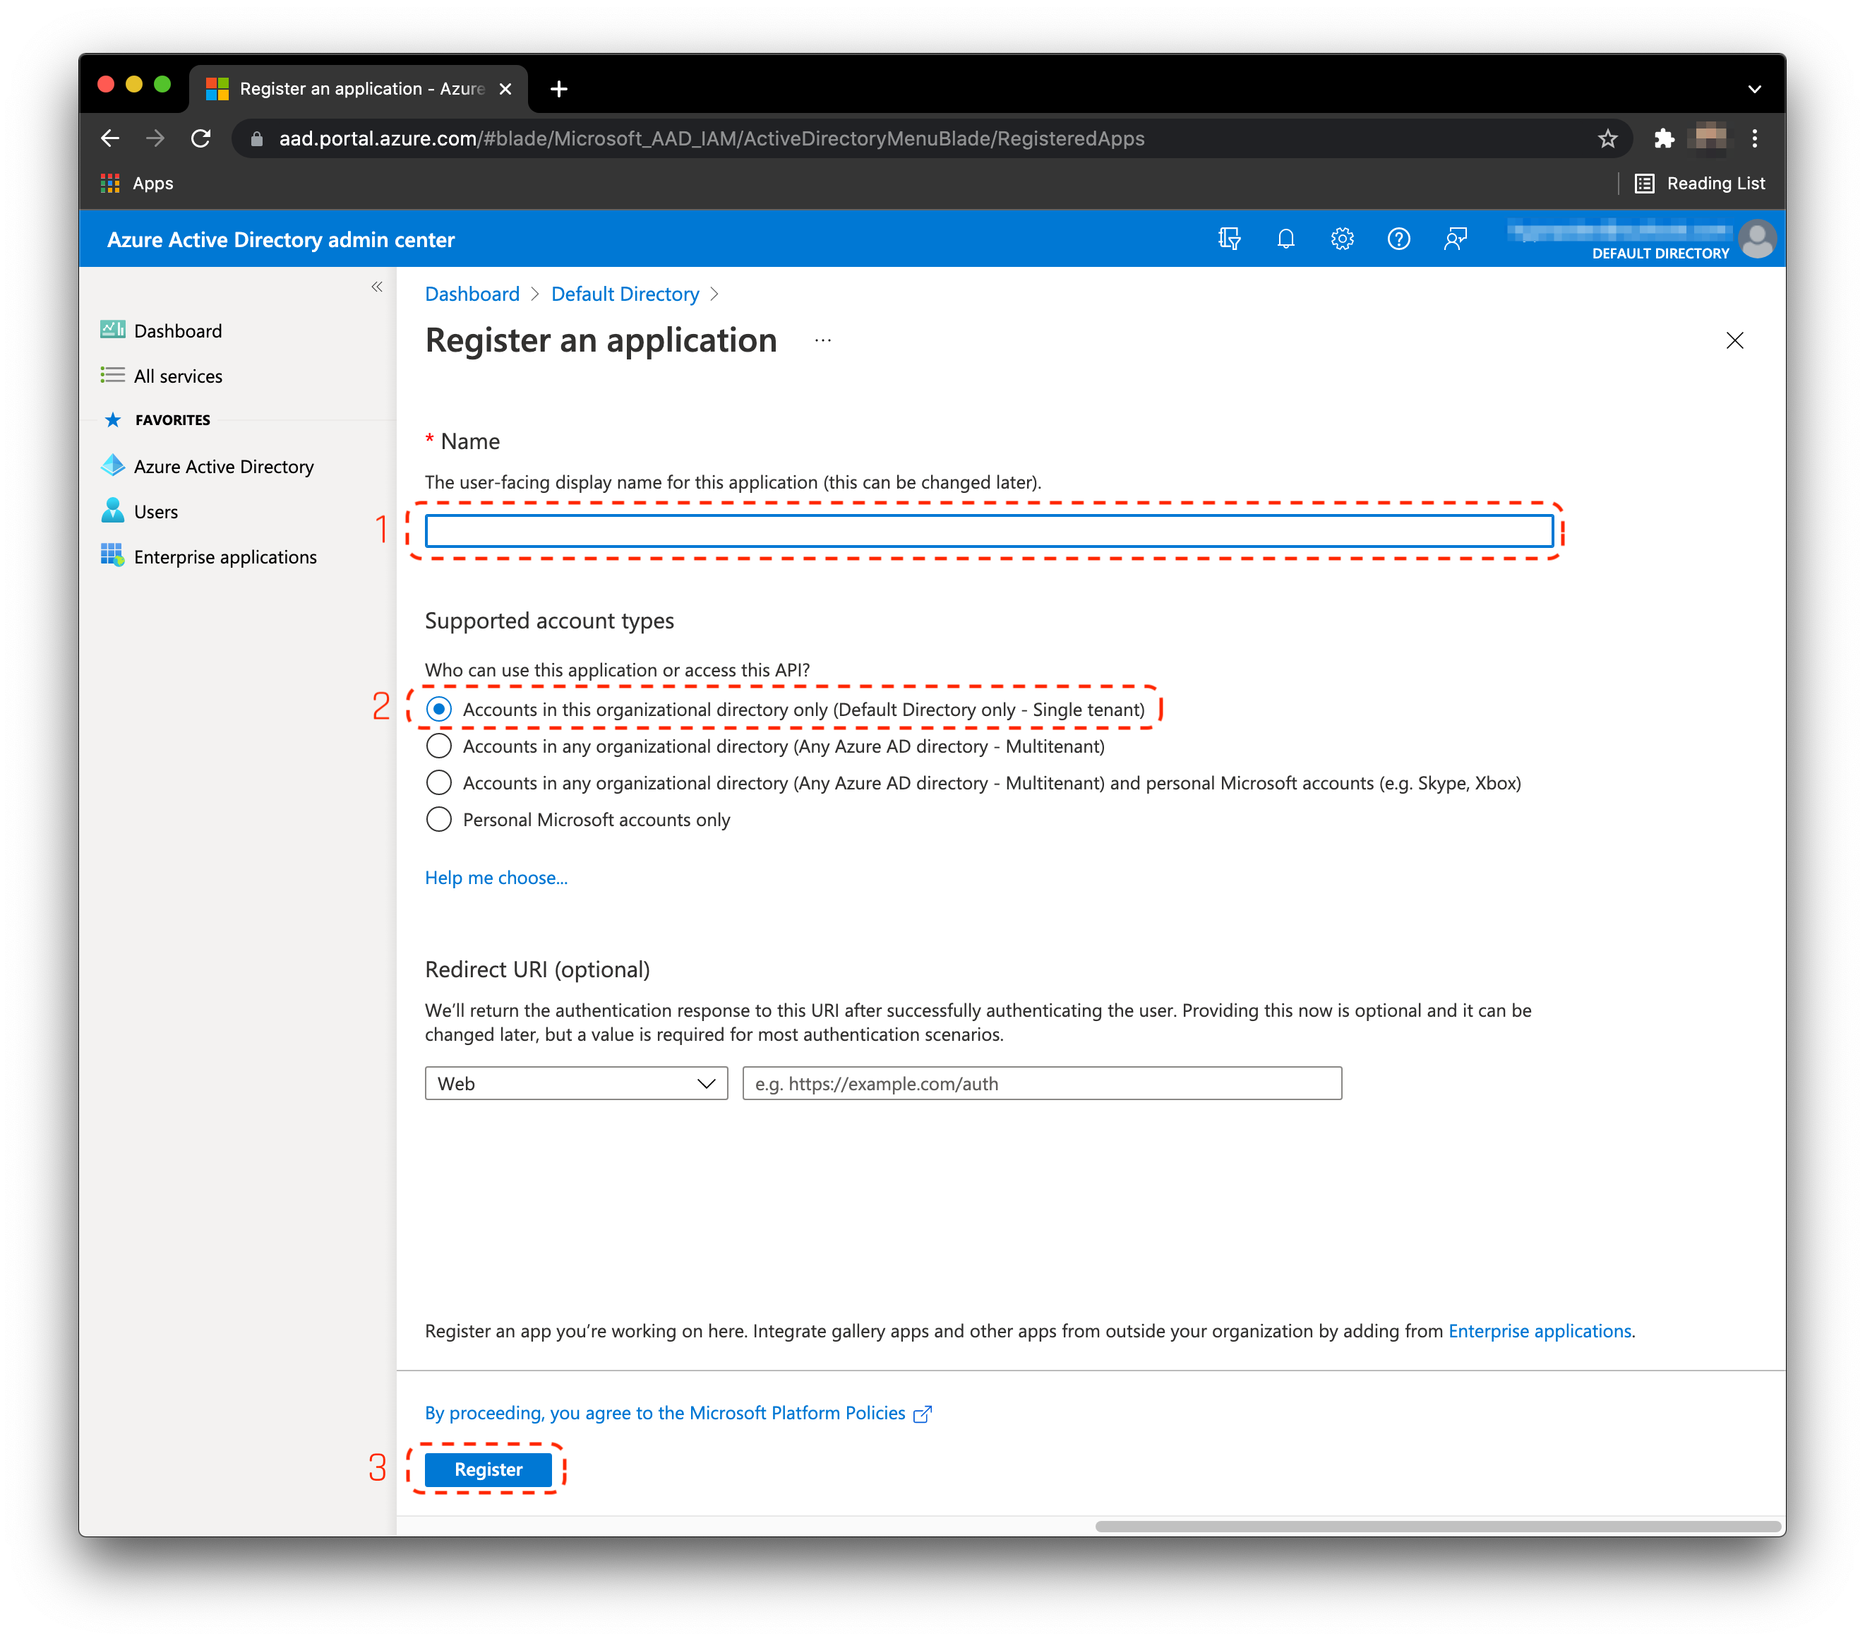Click the user account avatar

click(1756, 239)
